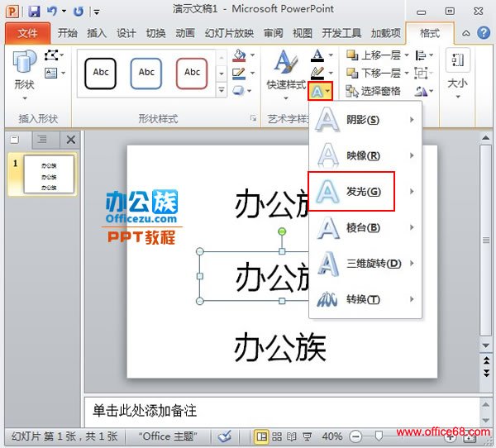
Task: Click the Shape Effects icon
Action: 239,91
